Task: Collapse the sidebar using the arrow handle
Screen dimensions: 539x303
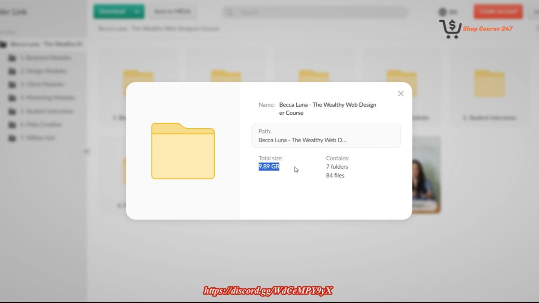Action: click(x=86, y=151)
